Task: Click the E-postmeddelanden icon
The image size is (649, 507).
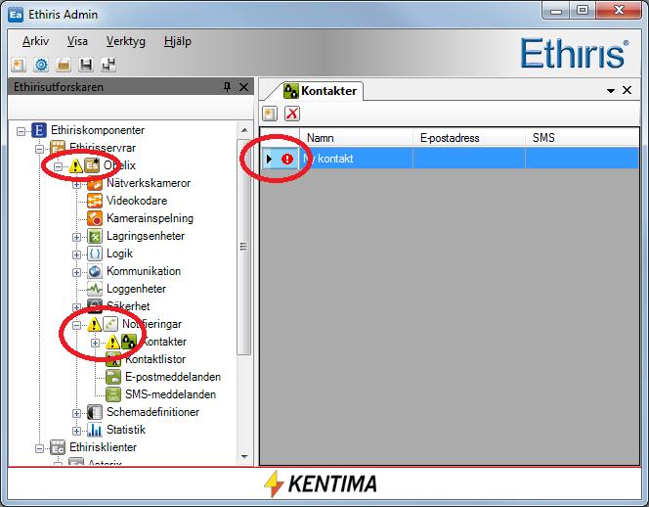Action: tap(113, 377)
